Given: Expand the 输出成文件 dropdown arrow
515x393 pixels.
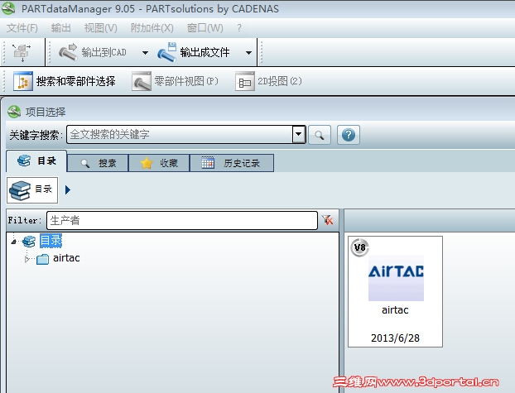Looking at the screenshot, I should 248,52.
